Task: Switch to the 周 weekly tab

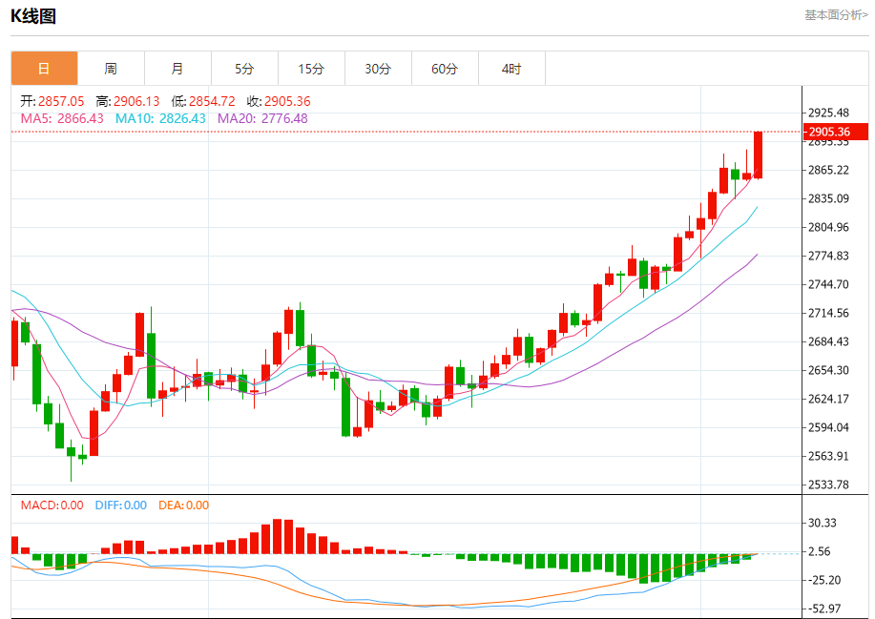Action: [x=111, y=69]
